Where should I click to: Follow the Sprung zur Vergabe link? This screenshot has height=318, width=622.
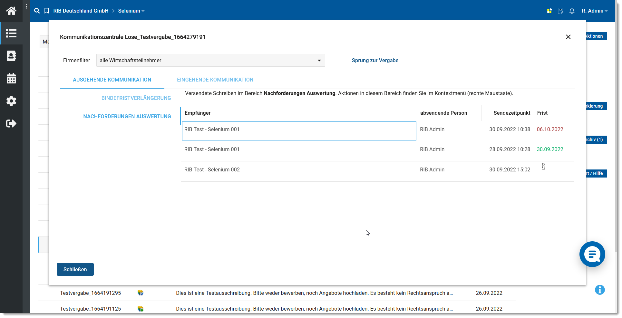(375, 60)
